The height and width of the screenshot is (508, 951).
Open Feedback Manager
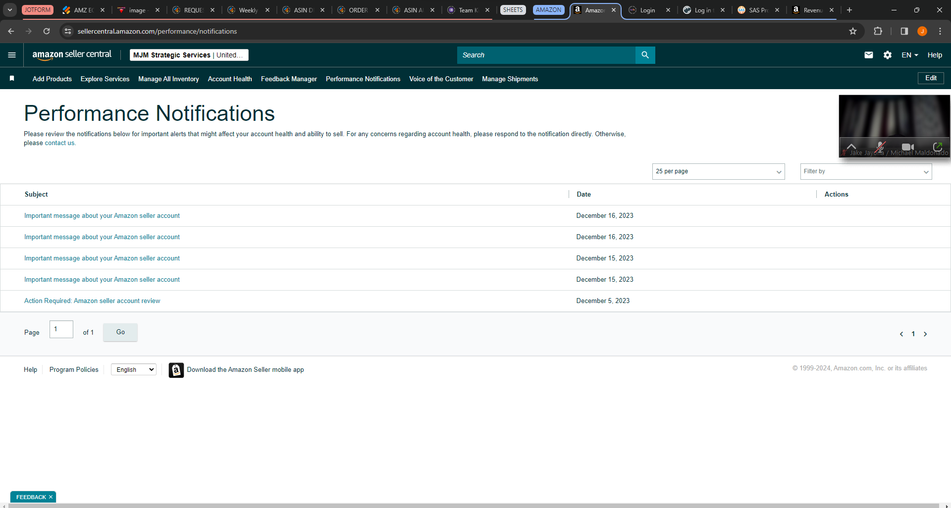click(x=289, y=79)
